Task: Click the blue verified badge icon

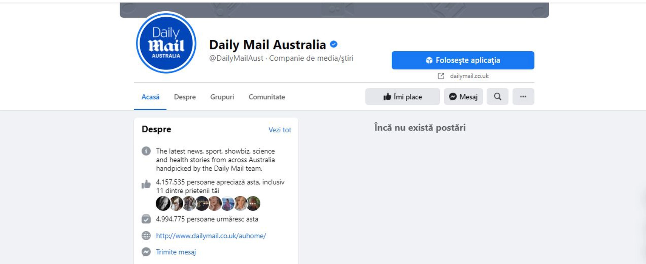Action: pos(334,44)
